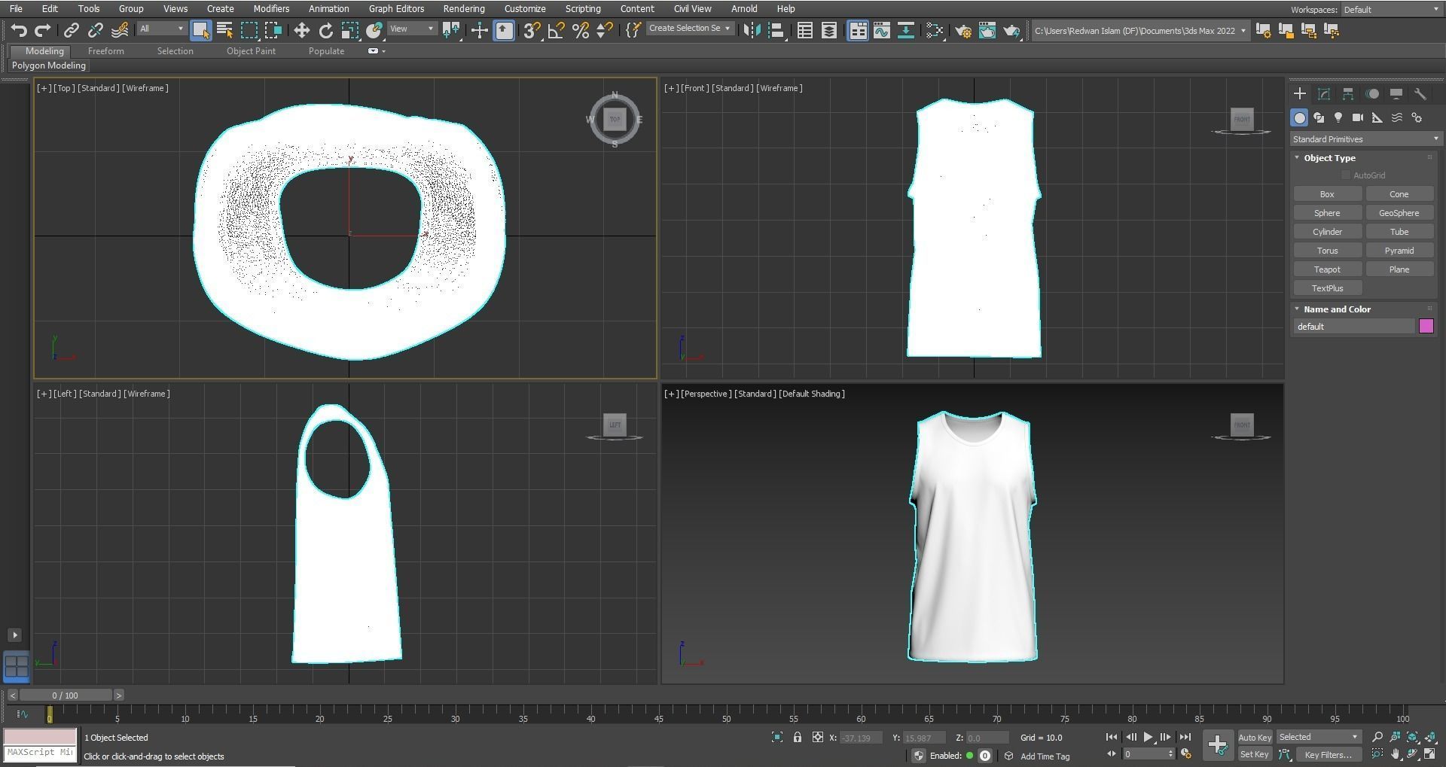Switch to Freeform ribbon tab
The height and width of the screenshot is (767, 1446).
point(105,51)
